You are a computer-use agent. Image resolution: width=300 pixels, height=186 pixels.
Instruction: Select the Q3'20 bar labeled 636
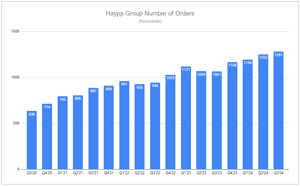tap(32, 140)
